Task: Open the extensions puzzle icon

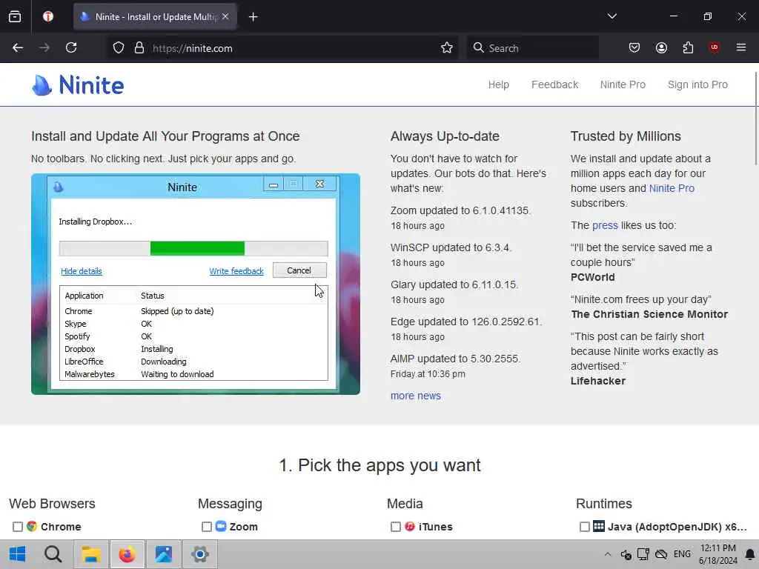Action: tap(688, 48)
